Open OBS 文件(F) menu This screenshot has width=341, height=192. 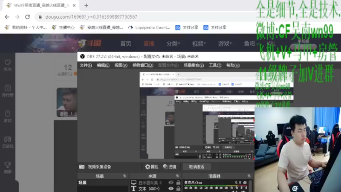coord(86,65)
